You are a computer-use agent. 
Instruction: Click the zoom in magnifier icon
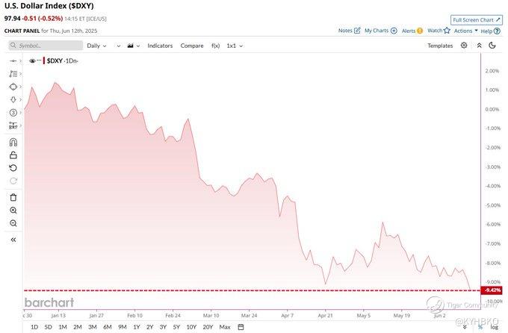pyautogui.click(x=13, y=211)
